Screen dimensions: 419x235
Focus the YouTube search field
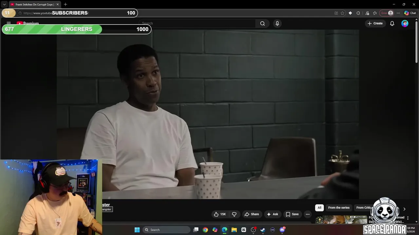tap(197, 23)
